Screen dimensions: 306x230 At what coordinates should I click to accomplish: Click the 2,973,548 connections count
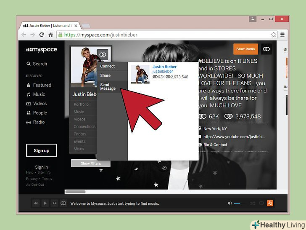click(x=243, y=117)
